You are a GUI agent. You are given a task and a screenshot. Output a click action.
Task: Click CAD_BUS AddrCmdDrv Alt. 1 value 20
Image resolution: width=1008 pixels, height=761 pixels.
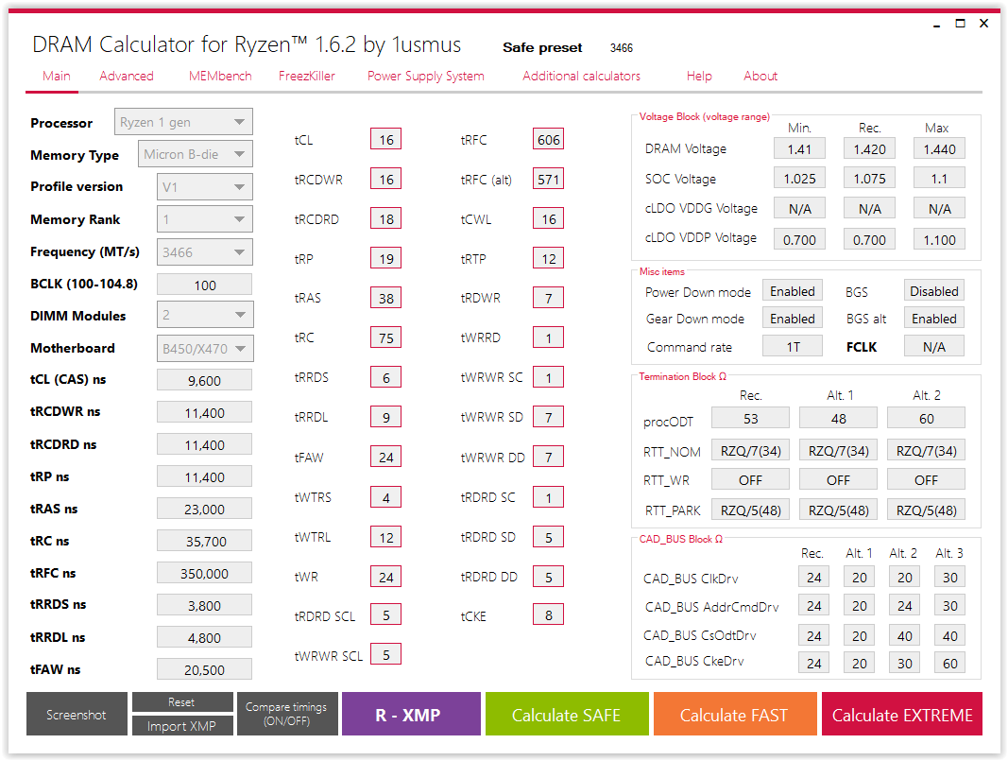860,606
